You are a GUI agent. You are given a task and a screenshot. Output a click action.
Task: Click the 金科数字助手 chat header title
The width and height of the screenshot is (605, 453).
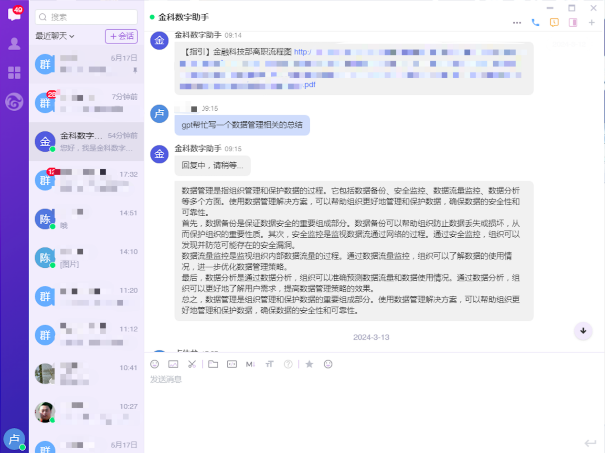(184, 17)
